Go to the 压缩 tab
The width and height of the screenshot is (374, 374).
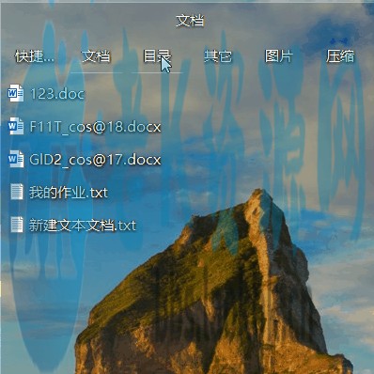pyautogui.click(x=340, y=56)
